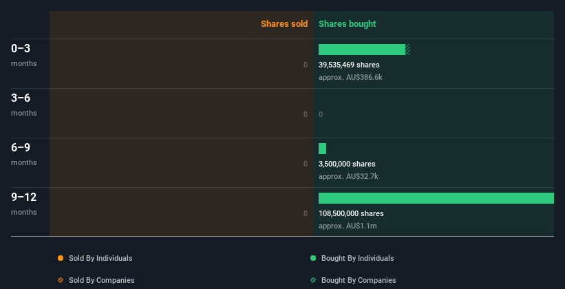Click the shares sold 0 in 9–12 months row

306,214
